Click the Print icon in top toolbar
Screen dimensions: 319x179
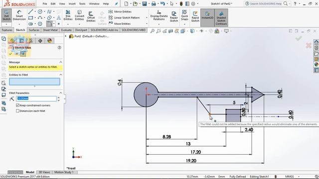(x=154, y=3)
